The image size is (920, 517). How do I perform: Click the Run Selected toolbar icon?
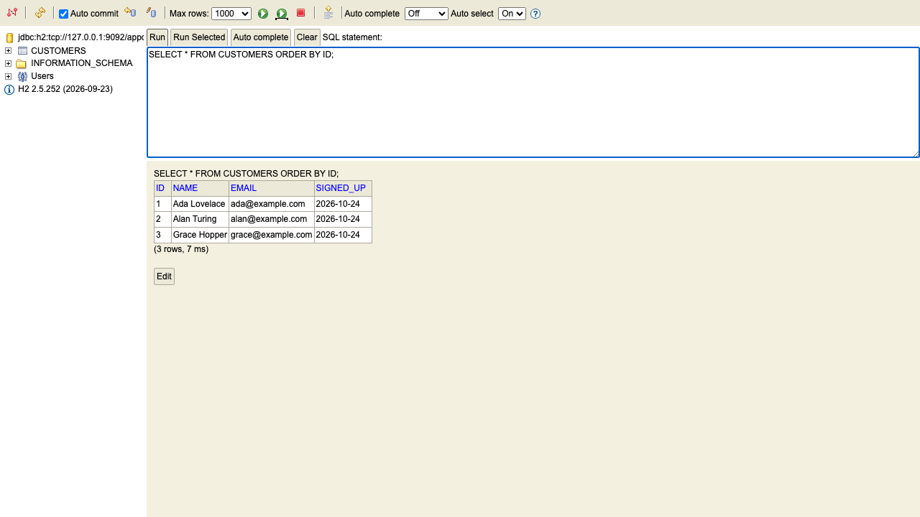[282, 14]
